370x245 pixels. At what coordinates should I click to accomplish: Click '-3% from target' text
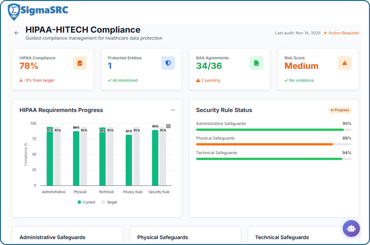37,80
